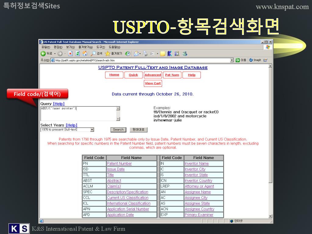Open favorites (즐겨찾기) star button

(x=113, y=53)
